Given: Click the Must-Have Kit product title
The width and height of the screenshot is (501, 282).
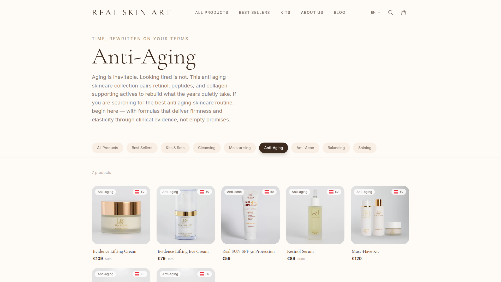Looking at the screenshot, I should click(365, 251).
